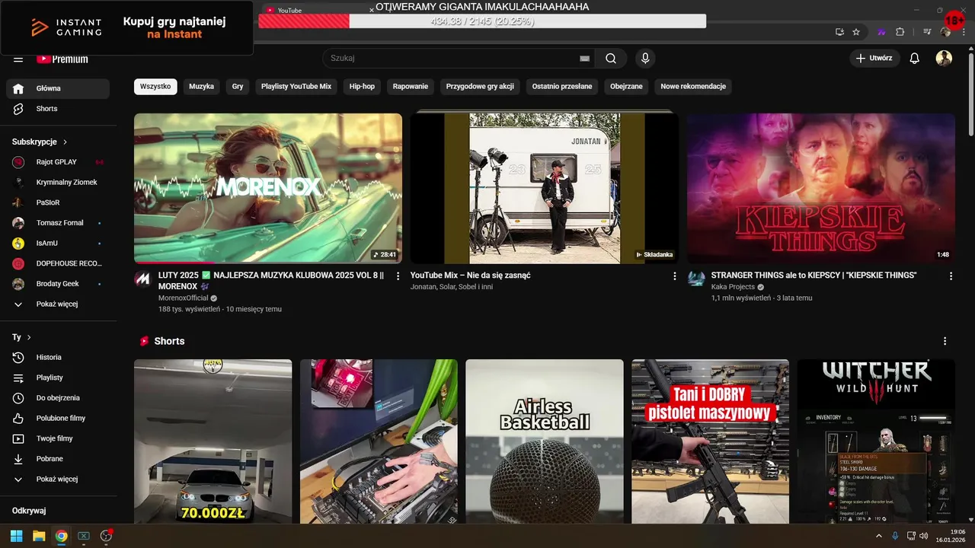Open Chrome media controls icon
Screen dimensions: 975x548
(x=927, y=32)
